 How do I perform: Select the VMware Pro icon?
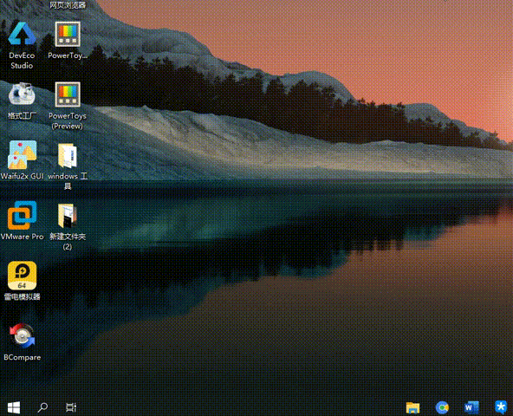tap(22, 215)
